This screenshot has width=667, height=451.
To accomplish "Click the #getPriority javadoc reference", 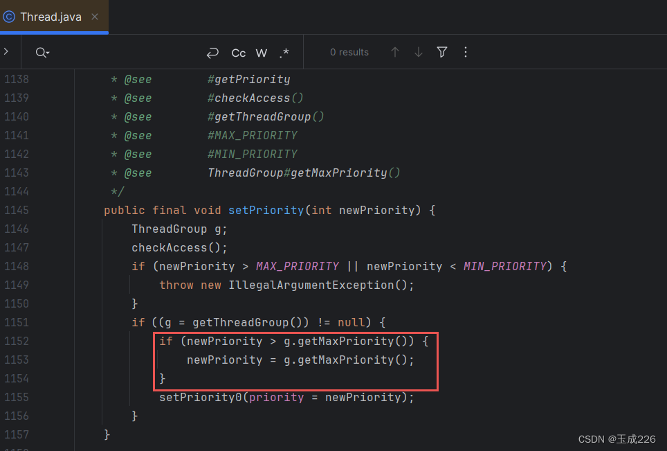I will (x=249, y=80).
